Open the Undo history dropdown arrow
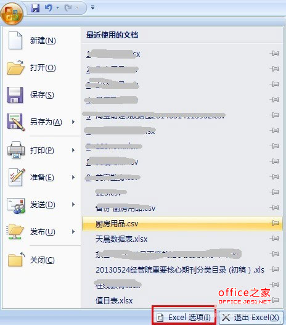The width and height of the screenshot is (286, 325). click(x=57, y=8)
